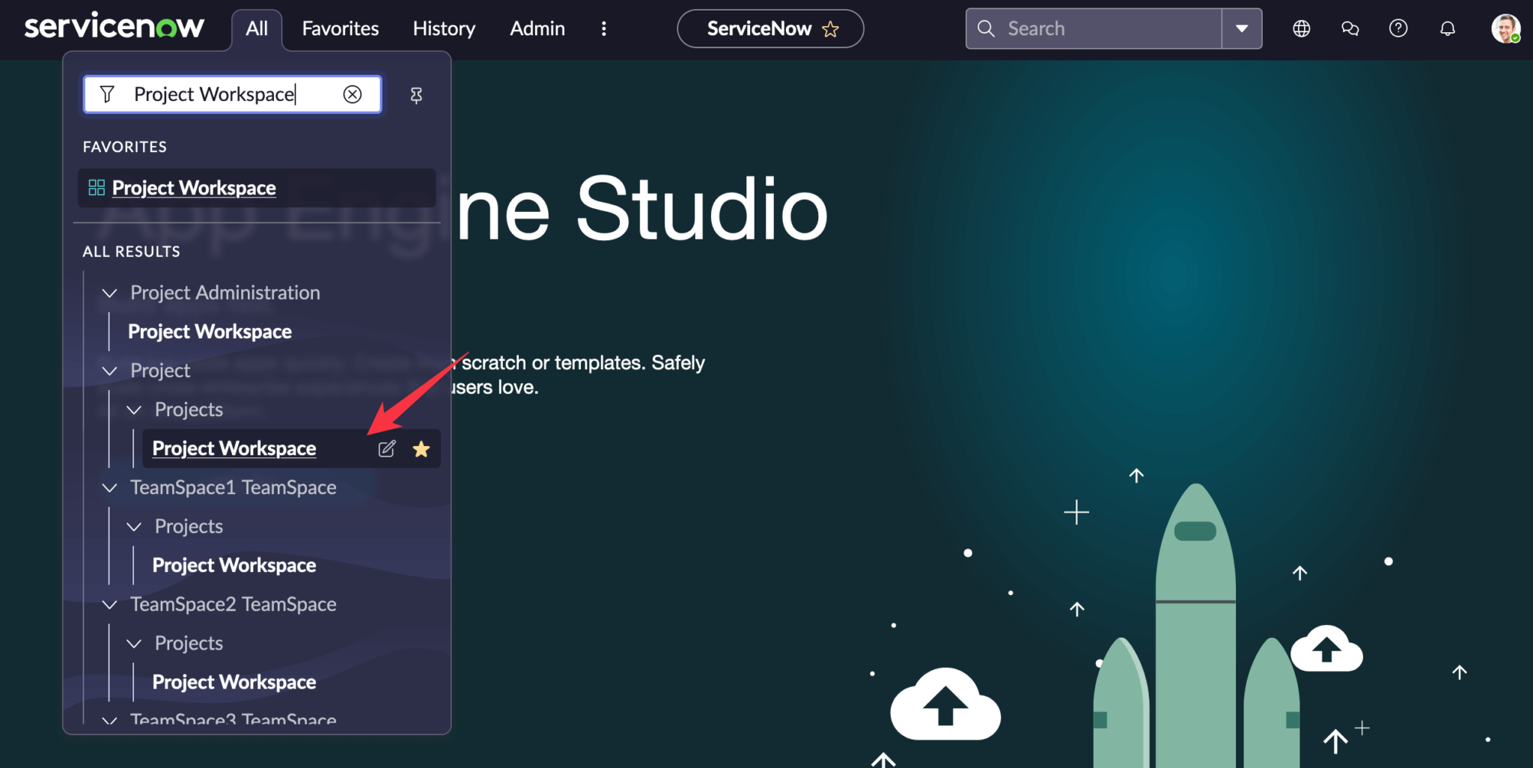1533x768 pixels.
Task: Click the global Search field
Action: pos(1094,28)
